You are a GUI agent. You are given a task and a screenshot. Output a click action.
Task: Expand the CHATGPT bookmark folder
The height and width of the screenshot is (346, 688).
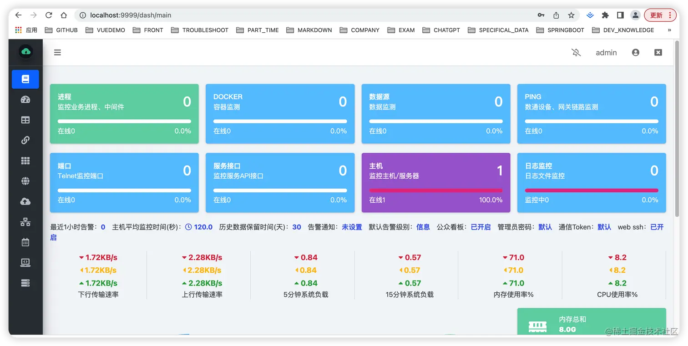coord(441,30)
